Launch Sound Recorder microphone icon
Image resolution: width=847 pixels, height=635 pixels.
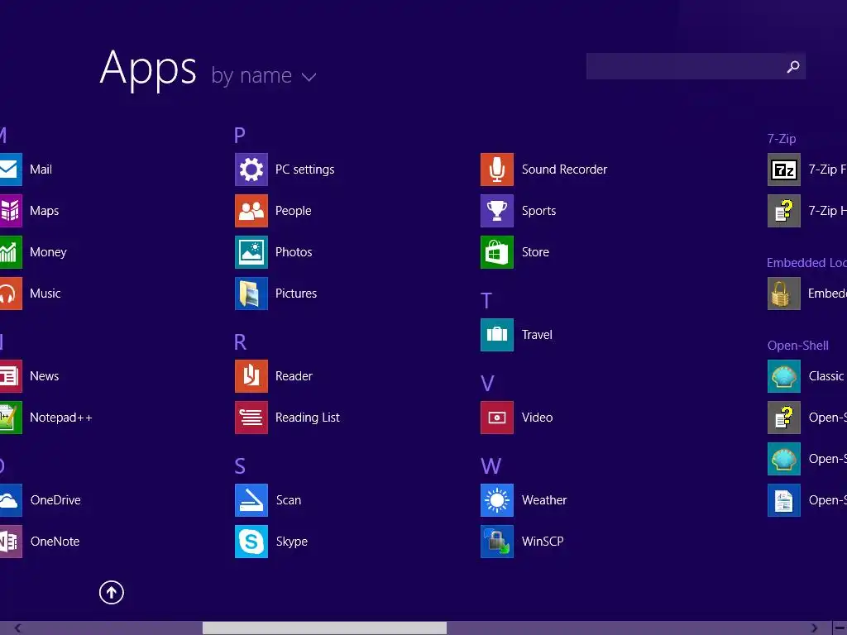click(497, 169)
